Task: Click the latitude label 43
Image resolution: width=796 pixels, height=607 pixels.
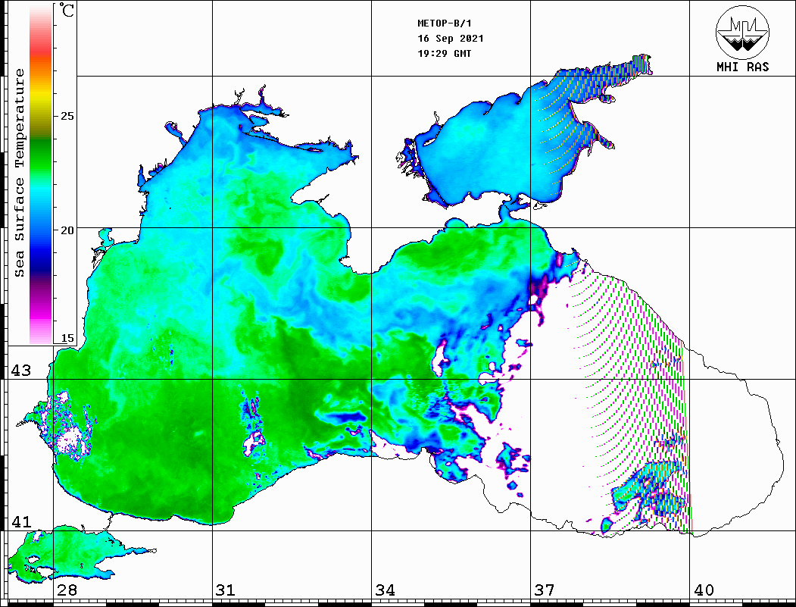Action: pos(21,371)
